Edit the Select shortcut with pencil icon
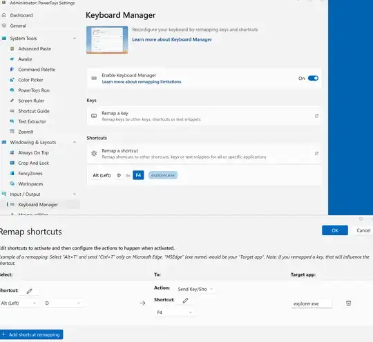373x342 pixels. click(29, 291)
